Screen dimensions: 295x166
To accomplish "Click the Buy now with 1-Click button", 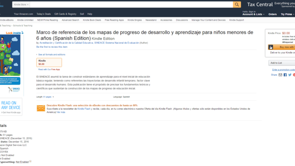I will pyautogui.click(x=282, y=47).
